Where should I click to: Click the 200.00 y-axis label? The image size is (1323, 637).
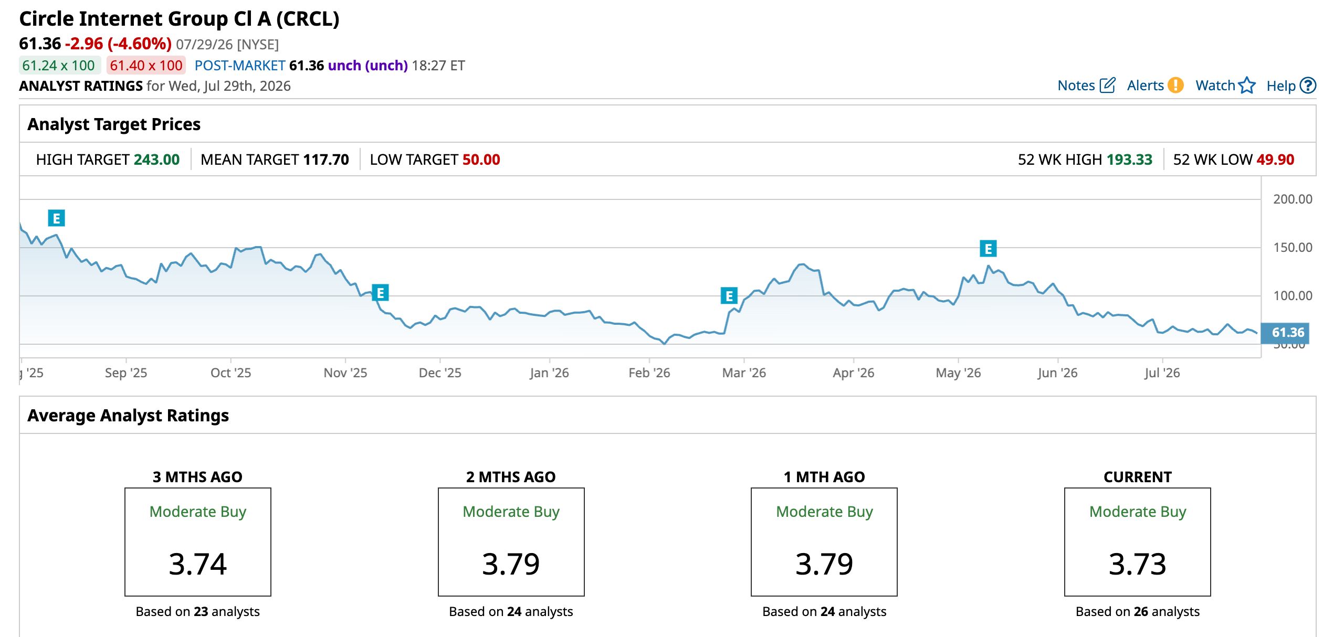[x=1293, y=199]
